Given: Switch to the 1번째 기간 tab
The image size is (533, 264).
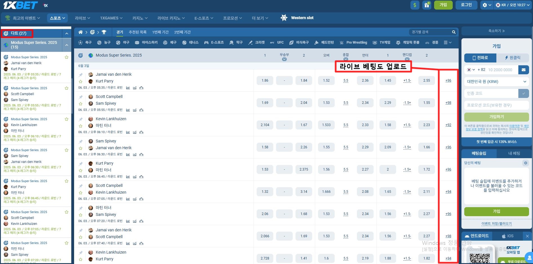Looking at the screenshot, I should [160, 32].
